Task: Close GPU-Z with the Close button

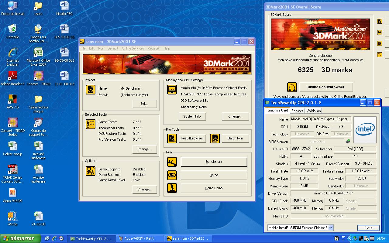Action: [x=368, y=228]
